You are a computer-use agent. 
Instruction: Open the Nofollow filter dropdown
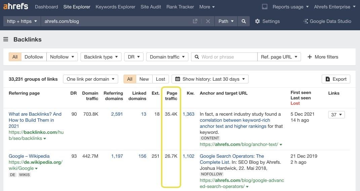pyautogui.click(x=62, y=57)
